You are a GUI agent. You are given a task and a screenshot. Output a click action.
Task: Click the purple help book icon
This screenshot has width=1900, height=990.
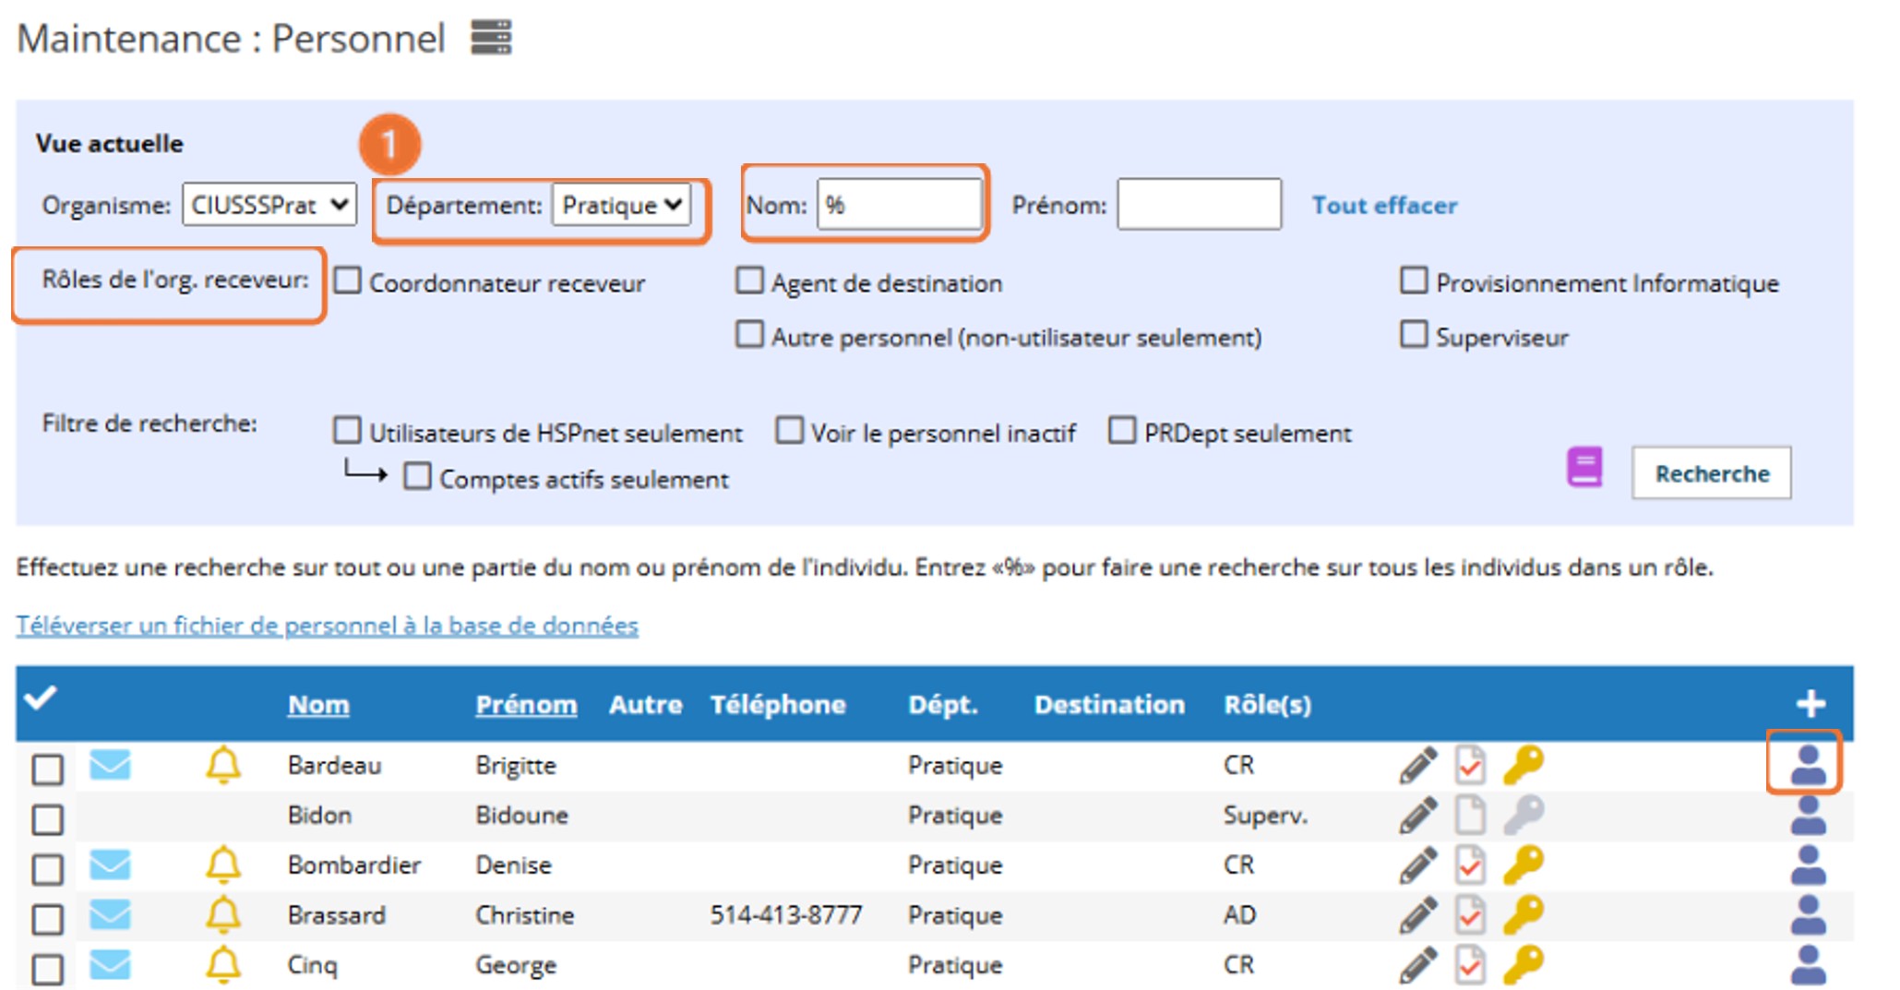coord(1583,467)
